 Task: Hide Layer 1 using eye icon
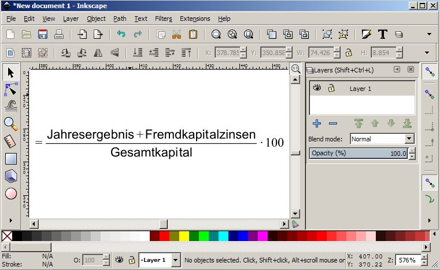pos(317,89)
